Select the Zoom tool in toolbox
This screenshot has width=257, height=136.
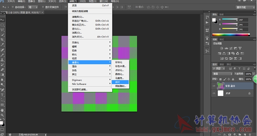(x=2, y=115)
